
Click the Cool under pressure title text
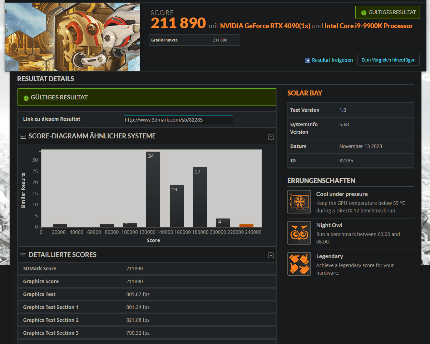pos(342,194)
